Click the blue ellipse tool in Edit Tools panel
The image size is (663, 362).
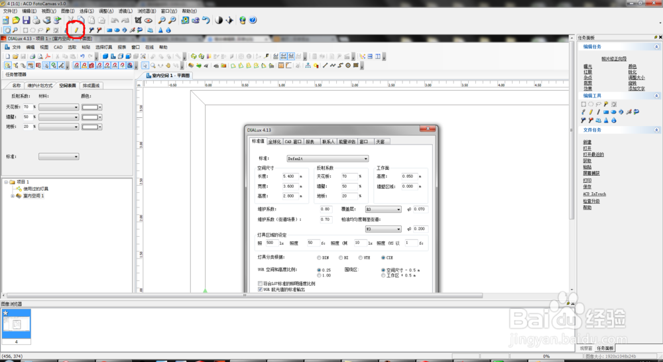613,112
